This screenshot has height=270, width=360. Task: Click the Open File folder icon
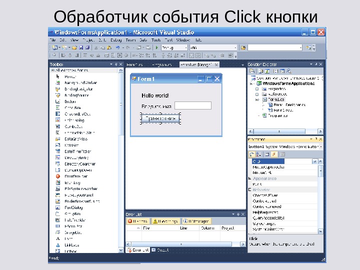tap(74, 47)
